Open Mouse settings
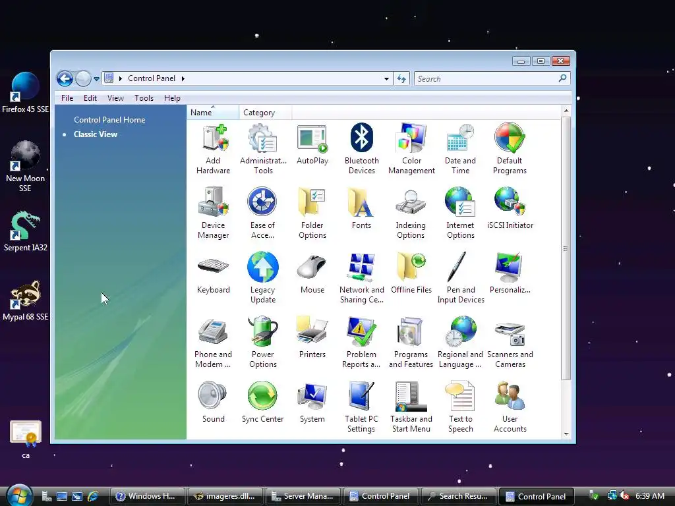 pyautogui.click(x=312, y=273)
